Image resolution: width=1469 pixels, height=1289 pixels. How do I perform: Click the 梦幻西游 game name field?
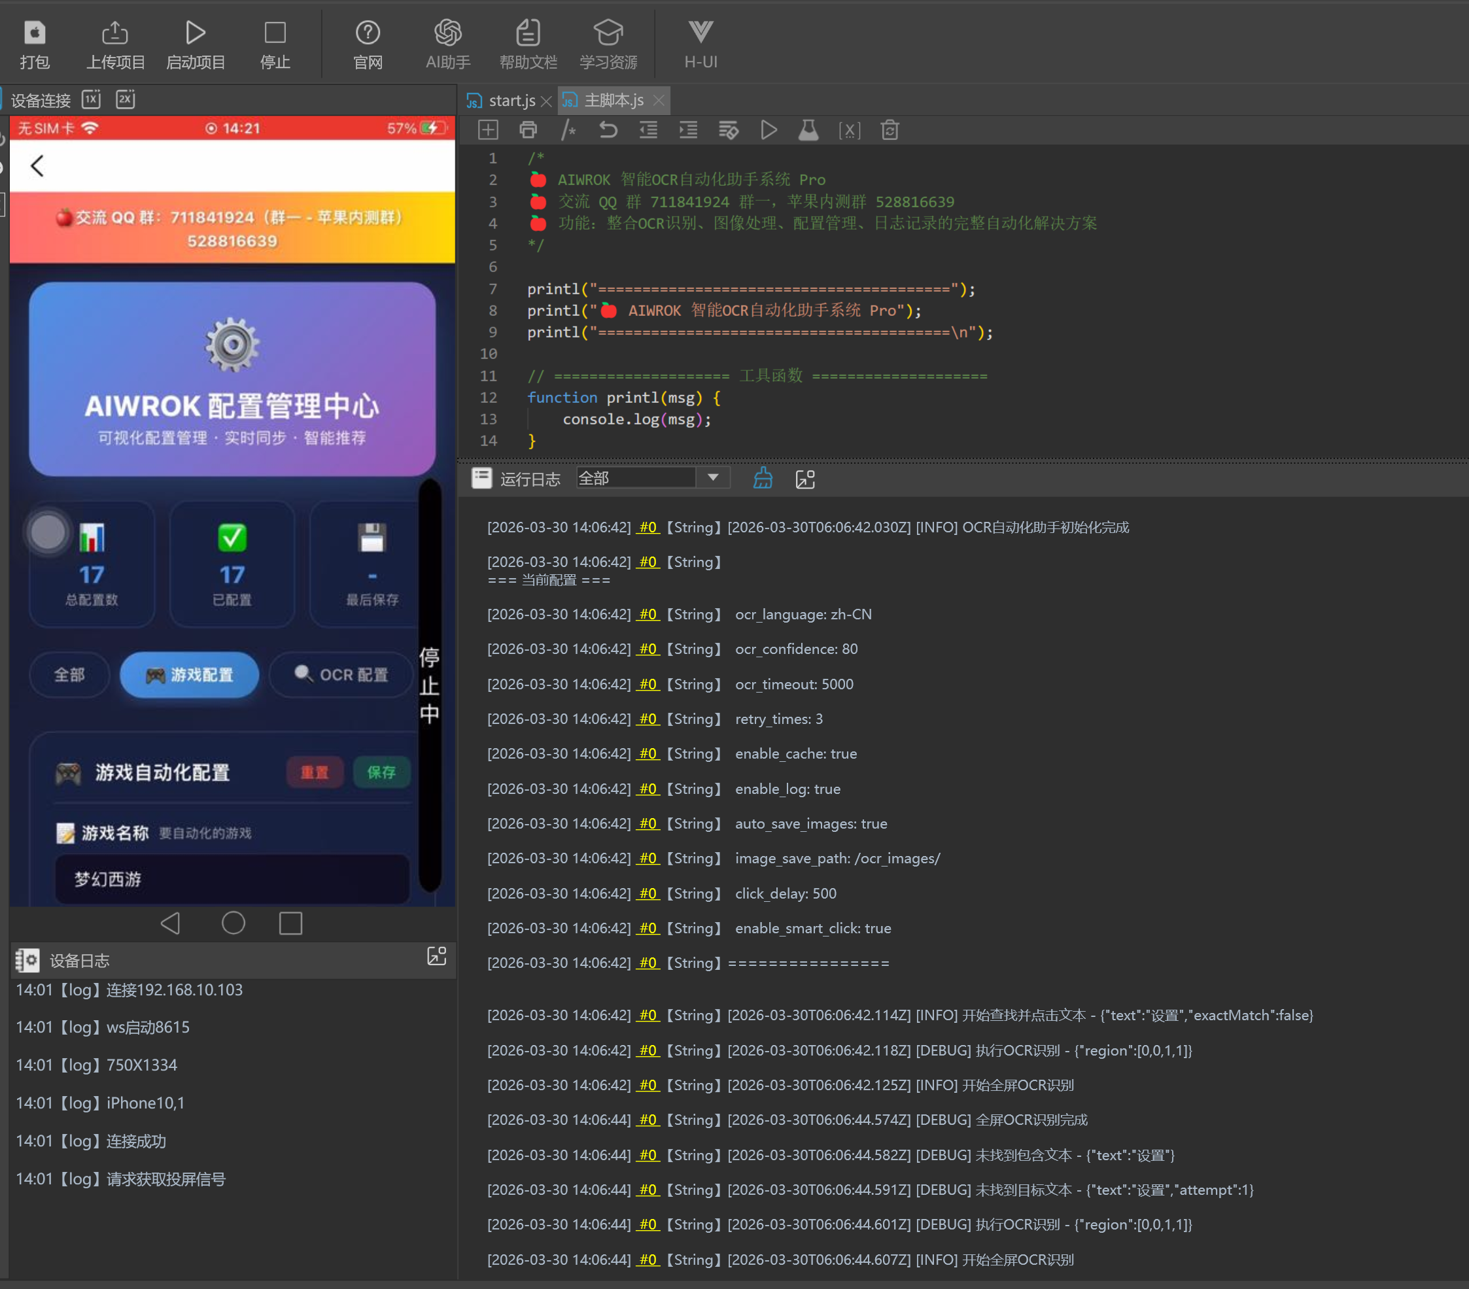pos(232,879)
